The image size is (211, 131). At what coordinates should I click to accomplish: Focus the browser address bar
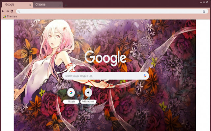click(x=112, y=11)
